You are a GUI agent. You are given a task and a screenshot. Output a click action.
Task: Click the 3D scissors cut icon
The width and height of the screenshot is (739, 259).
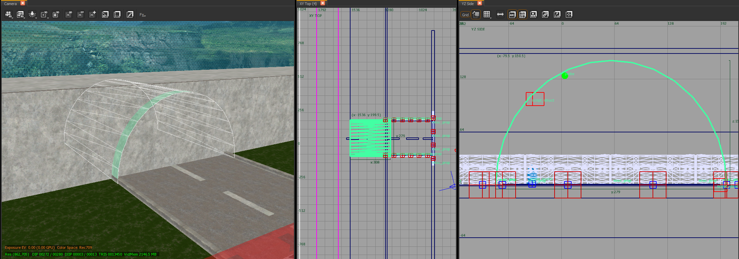point(68,15)
